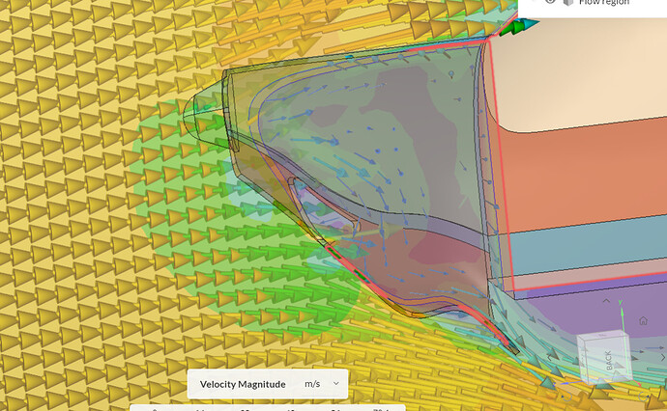Open the m/s units dropdown

pos(322,384)
